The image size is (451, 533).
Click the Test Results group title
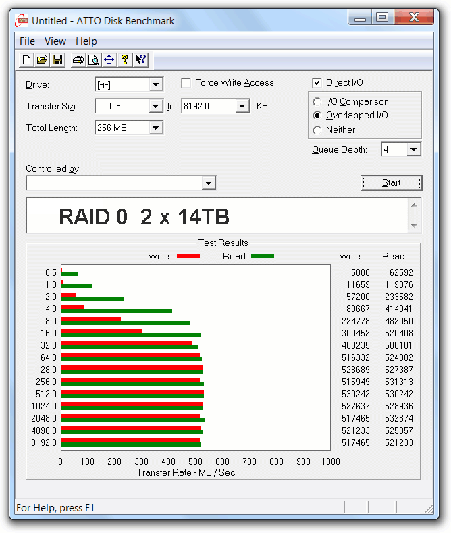click(223, 243)
